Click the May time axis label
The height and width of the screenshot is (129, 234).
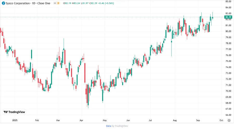[x=105, y=120]
